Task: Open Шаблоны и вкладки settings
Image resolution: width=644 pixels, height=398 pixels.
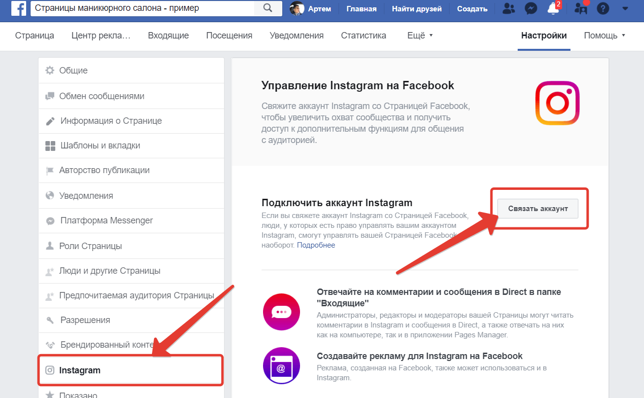Action: click(x=131, y=145)
